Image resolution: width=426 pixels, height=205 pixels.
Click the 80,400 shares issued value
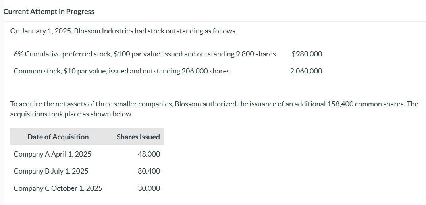pos(149,171)
